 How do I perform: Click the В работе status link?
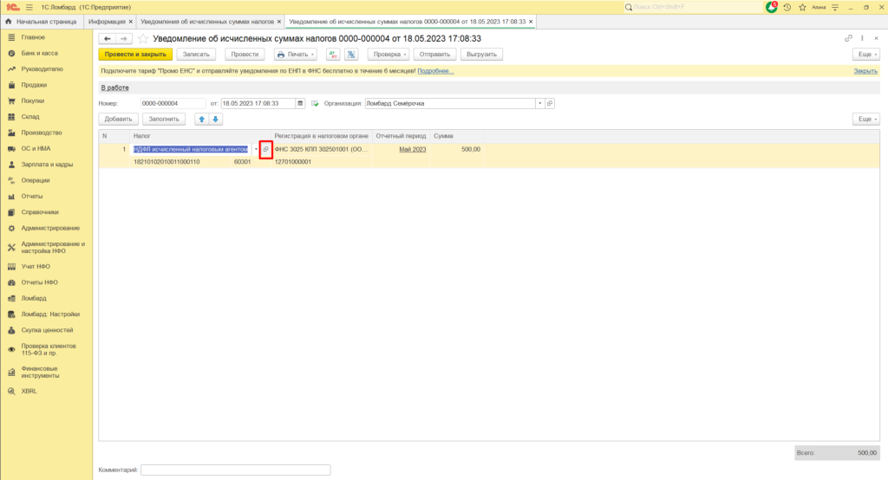[x=114, y=88]
